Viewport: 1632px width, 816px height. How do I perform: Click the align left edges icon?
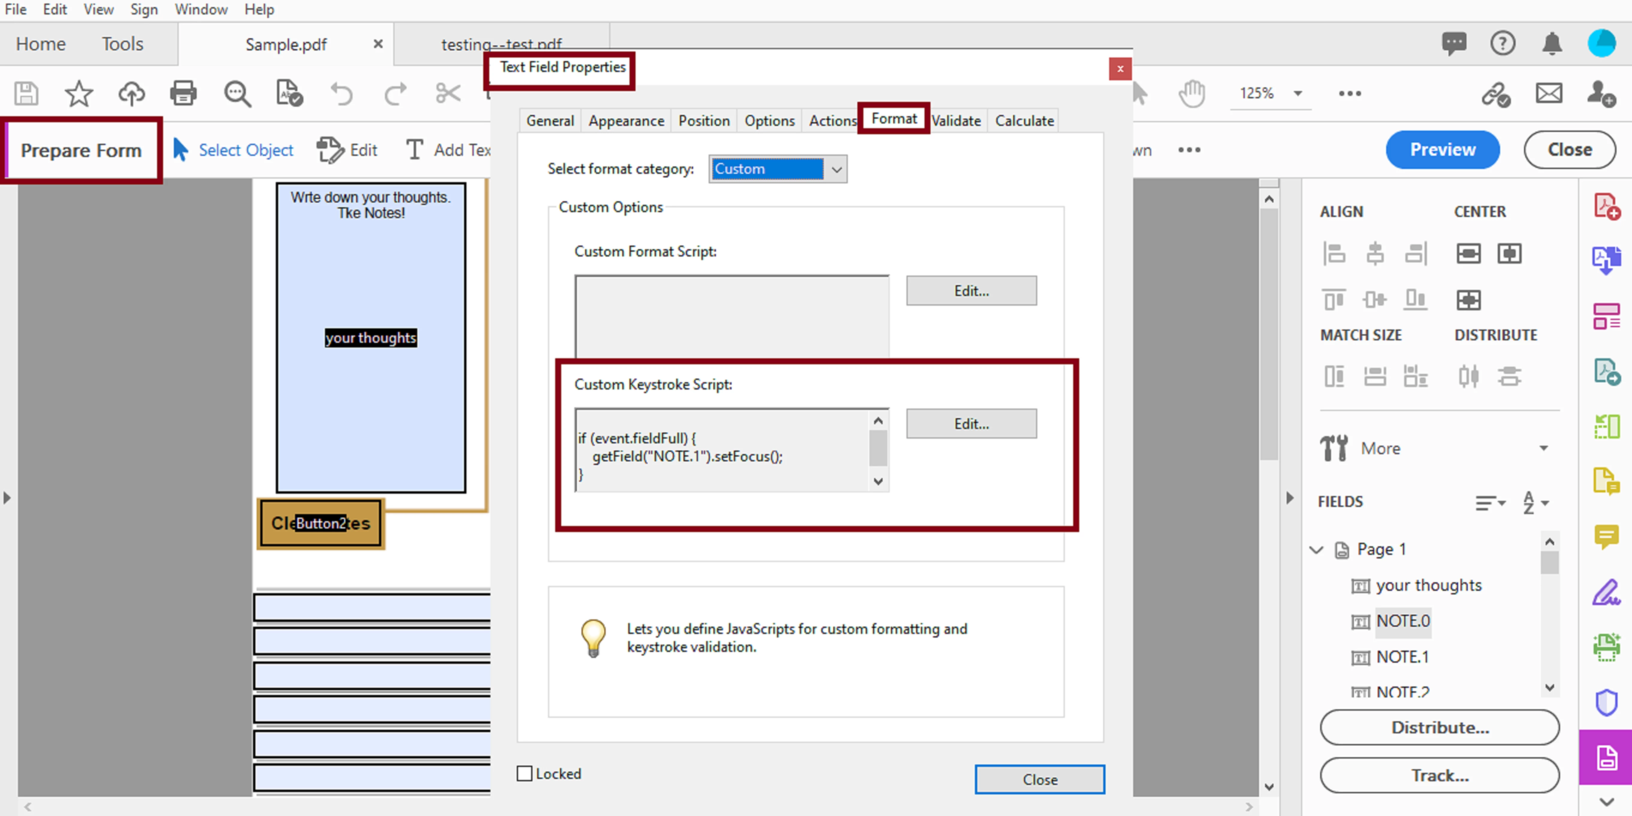1334,253
